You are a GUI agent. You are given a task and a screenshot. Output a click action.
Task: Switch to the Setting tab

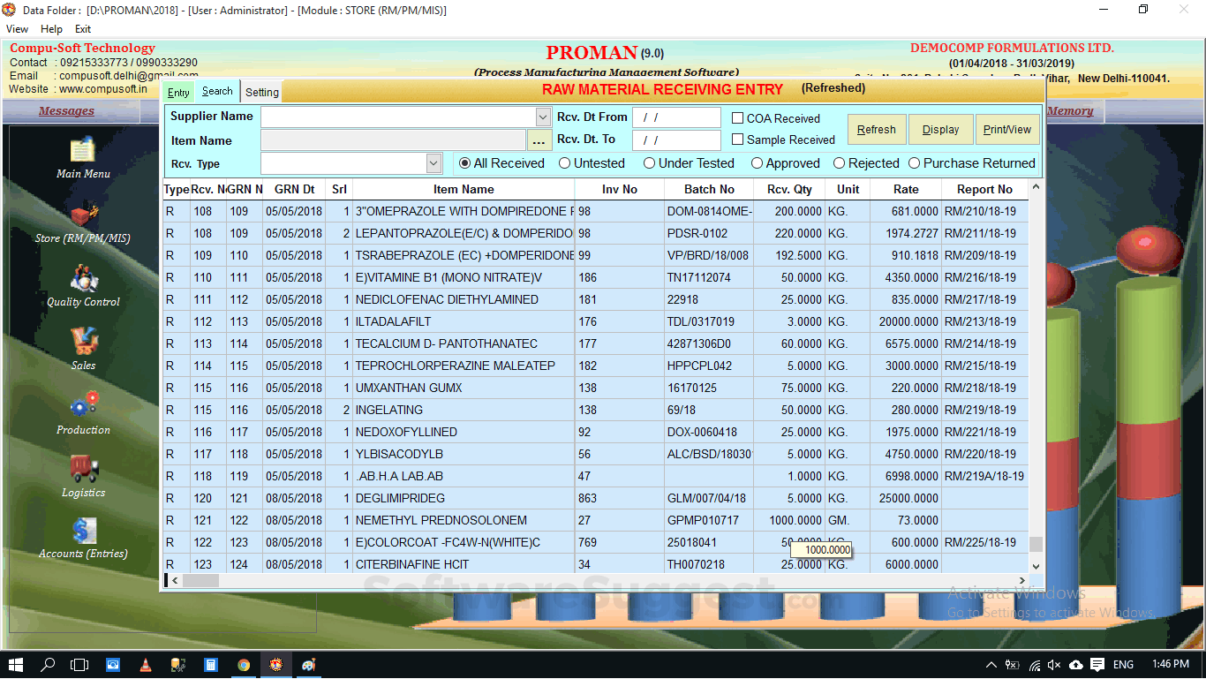click(261, 91)
